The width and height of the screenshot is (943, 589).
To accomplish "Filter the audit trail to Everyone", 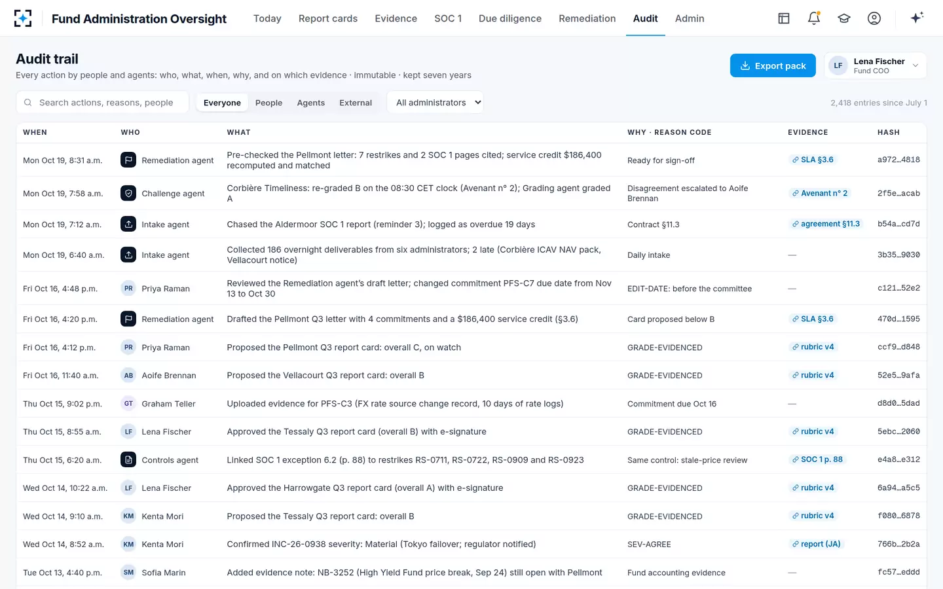I will 222,103.
